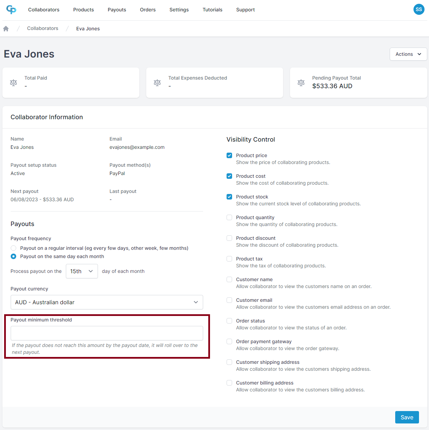Image resolution: width=429 pixels, height=430 pixels.
Task: Enable the Customer name checkbox
Action: [229, 279]
